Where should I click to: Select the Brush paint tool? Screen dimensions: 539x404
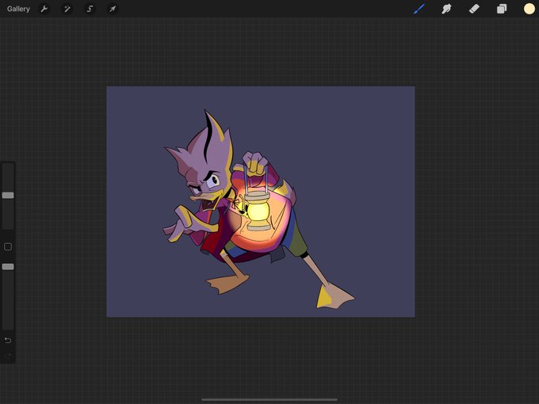click(x=419, y=9)
